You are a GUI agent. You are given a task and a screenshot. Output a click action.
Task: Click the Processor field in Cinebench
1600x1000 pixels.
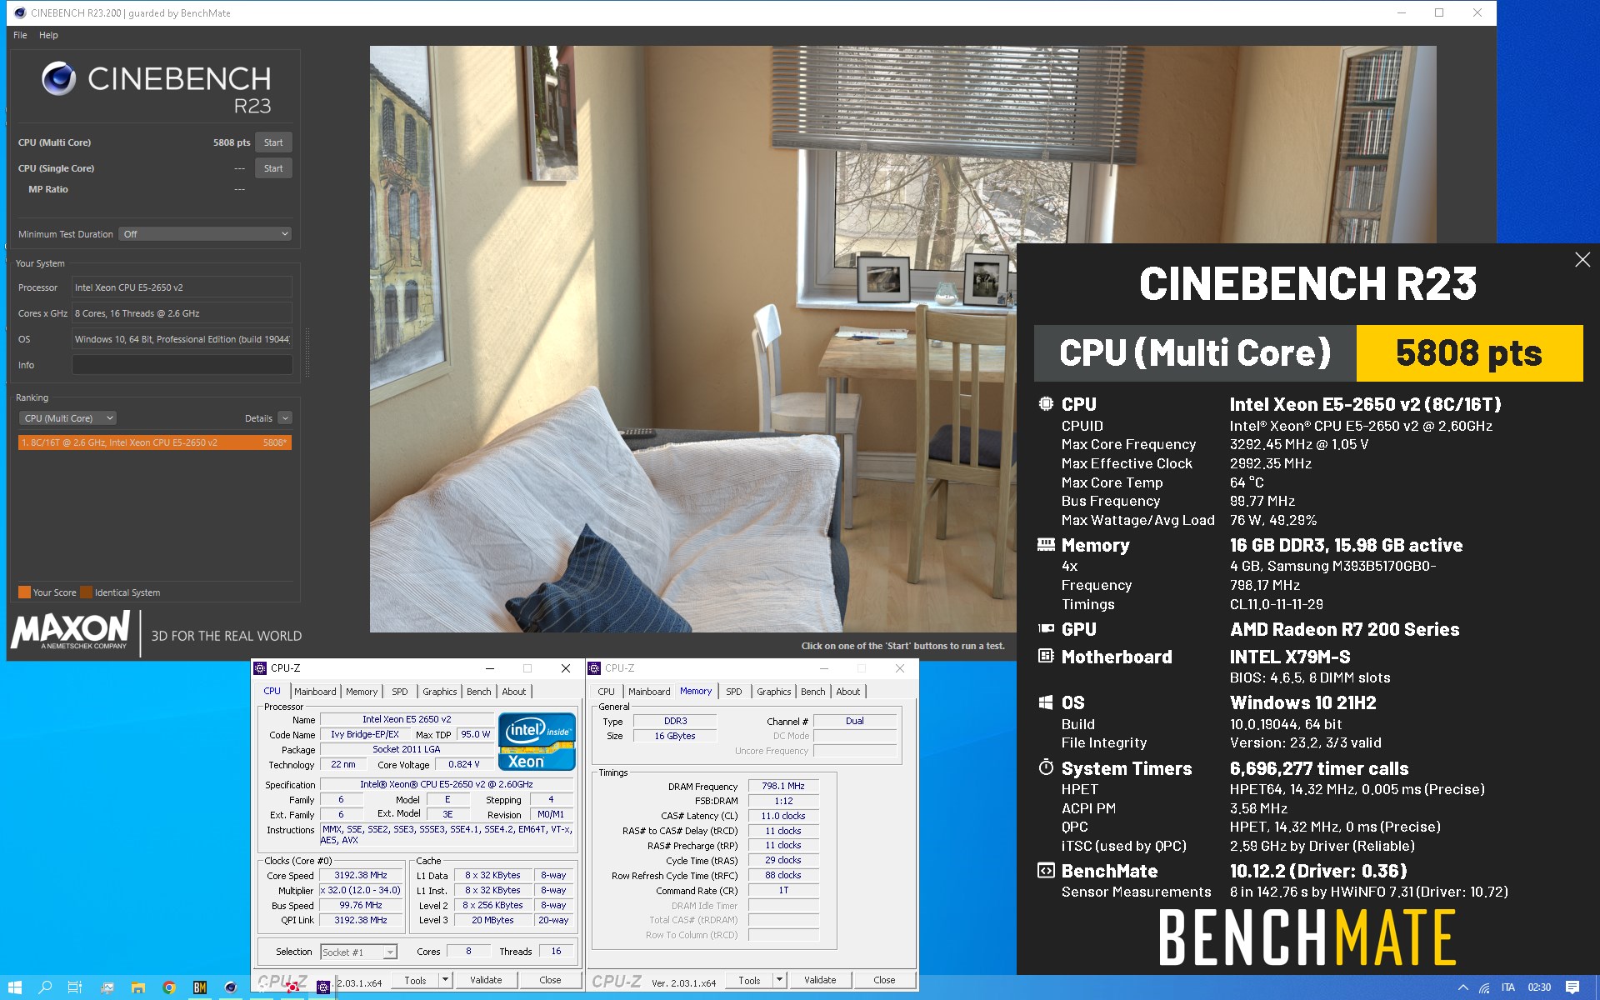(x=182, y=287)
